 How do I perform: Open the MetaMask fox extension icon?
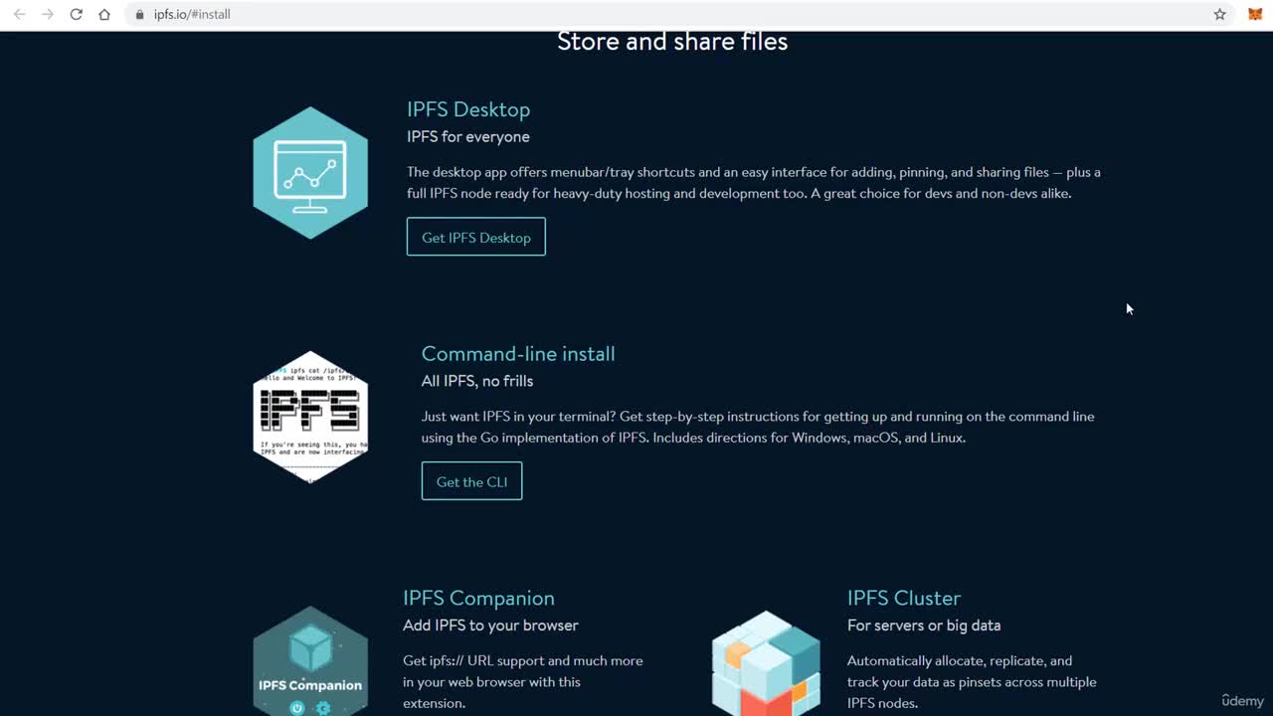[x=1255, y=15]
